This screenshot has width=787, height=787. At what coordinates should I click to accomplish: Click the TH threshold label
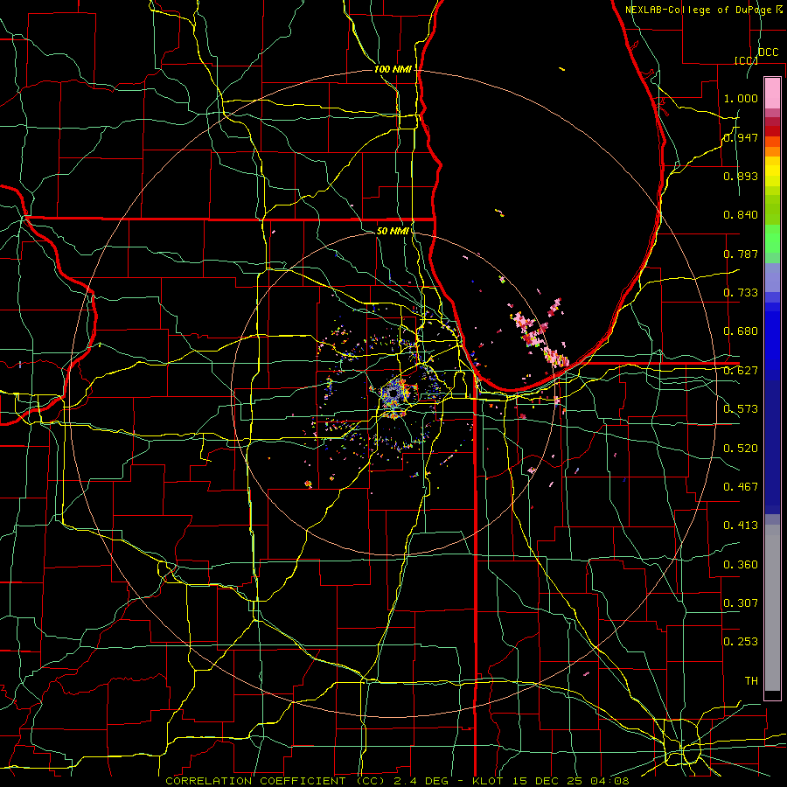(x=751, y=681)
